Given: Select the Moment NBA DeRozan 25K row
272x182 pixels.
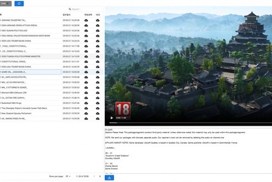Looking at the screenshot, I should click(x=52, y=93).
